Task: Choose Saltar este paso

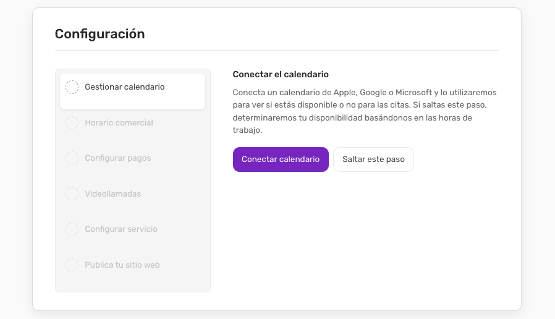Action: 373,159
